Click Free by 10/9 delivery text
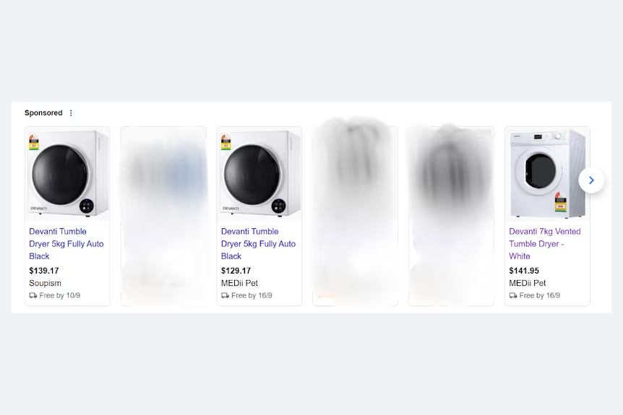Image resolution: width=623 pixels, height=415 pixels. pos(59,296)
